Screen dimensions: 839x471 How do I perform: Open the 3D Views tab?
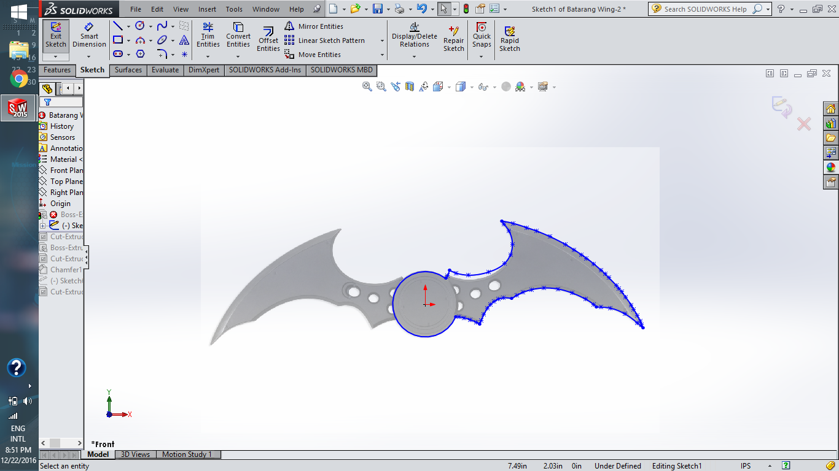(x=135, y=454)
